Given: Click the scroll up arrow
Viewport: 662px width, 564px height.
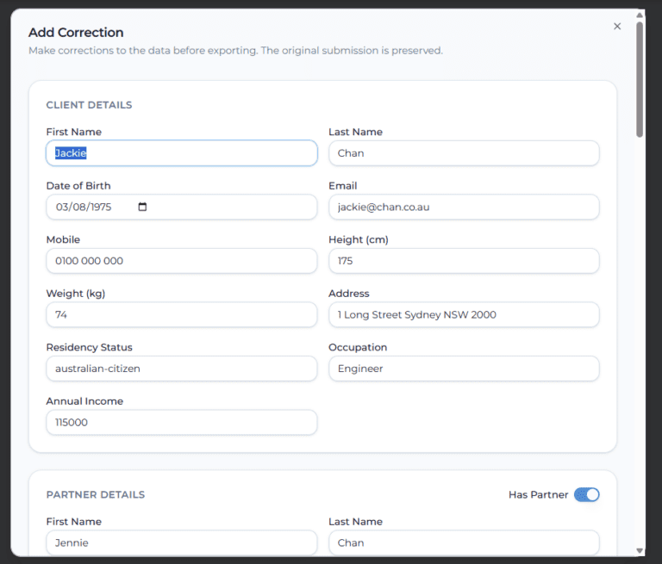Looking at the screenshot, I should 640,15.
